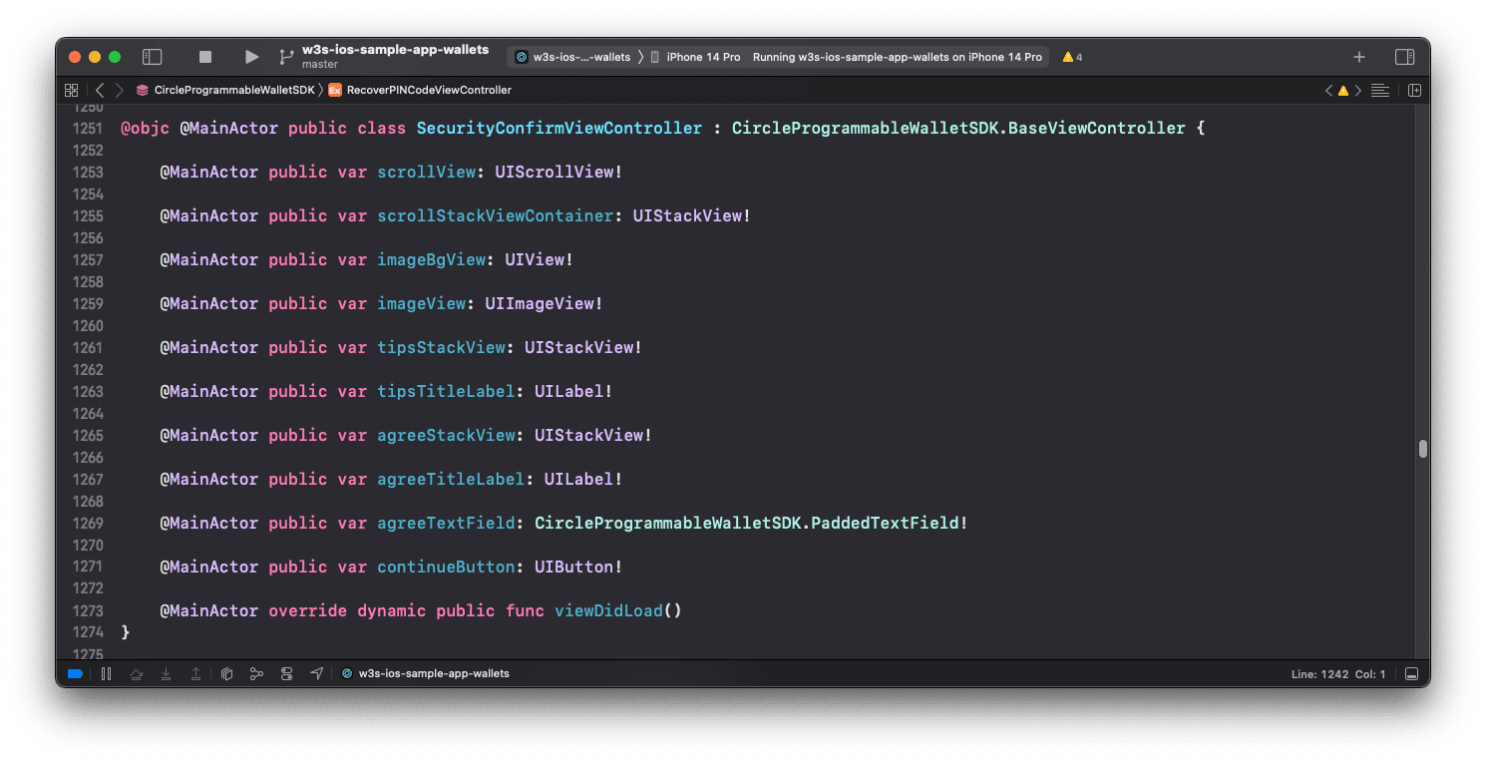Click agreeTextField variable on line 1269
1486x761 pixels.
446,524
